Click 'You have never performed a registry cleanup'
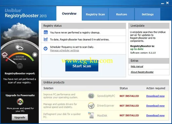Viewport: 172px width, 124px height. click(x=75, y=33)
